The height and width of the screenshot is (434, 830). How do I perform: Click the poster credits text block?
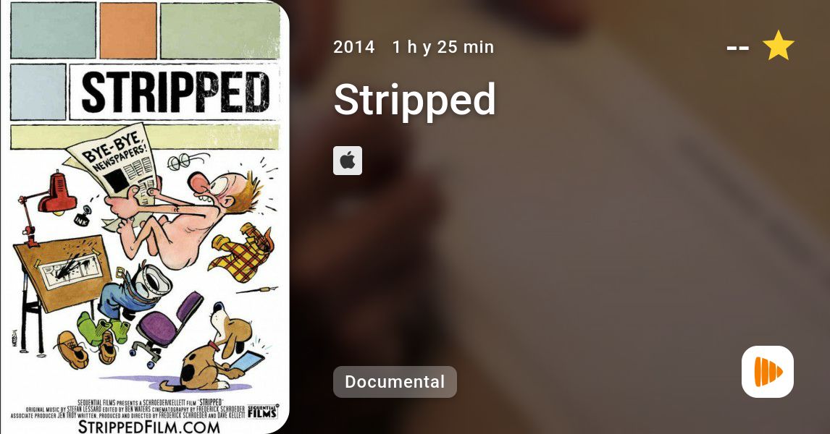[130, 409]
